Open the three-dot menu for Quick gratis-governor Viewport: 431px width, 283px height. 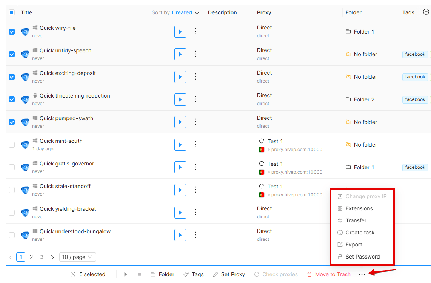point(195,167)
